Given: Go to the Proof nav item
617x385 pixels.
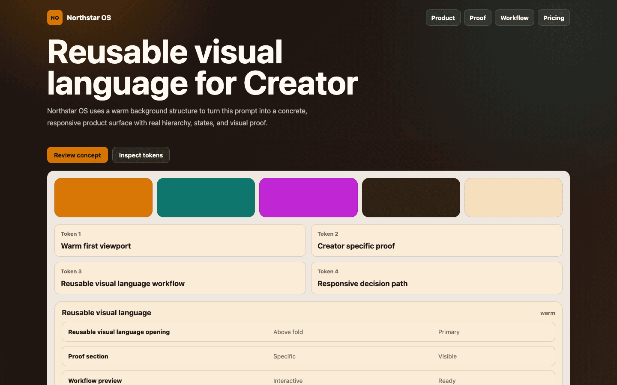Looking at the screenshot, I should (478, 18).
